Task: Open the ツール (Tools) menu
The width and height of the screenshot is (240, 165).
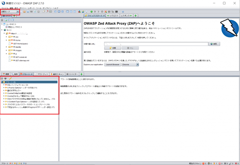Action: tap(39, 8)
